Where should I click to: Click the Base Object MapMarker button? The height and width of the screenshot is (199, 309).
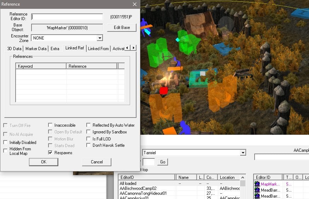(x=67, y=28)
